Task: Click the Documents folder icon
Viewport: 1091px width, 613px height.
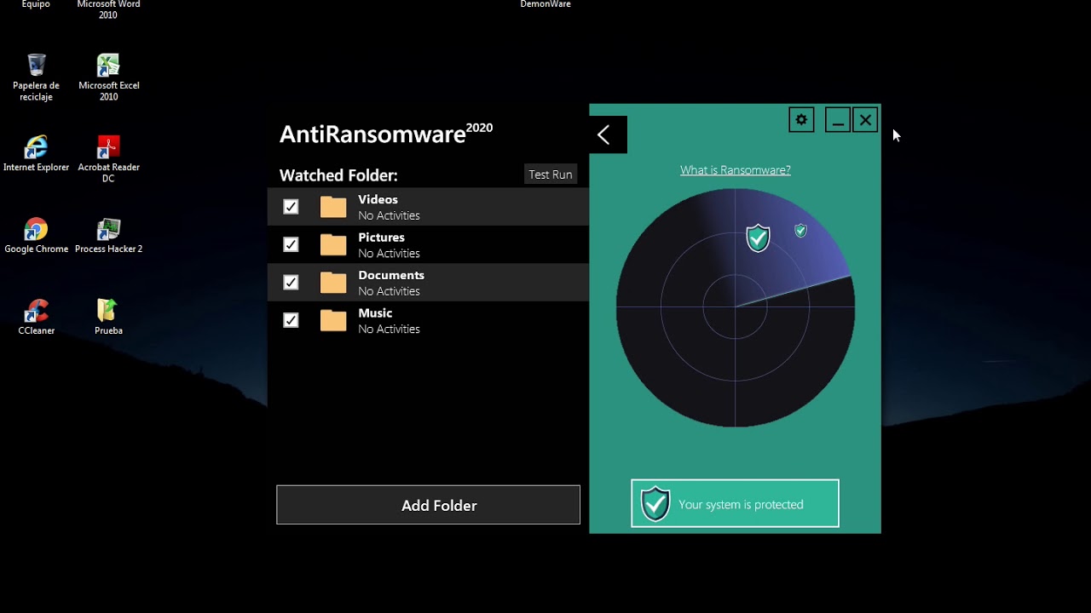Action: pyautogui.click(x=333, y=283)
